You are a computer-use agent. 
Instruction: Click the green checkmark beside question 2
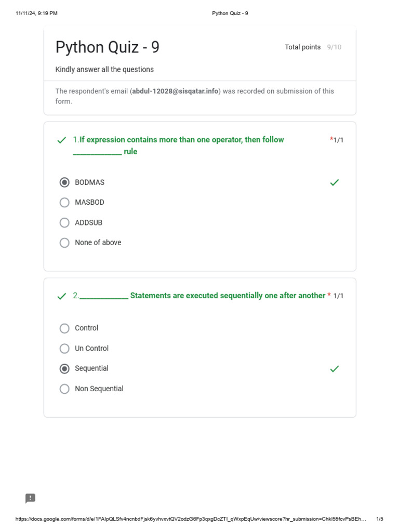coord(62,296)
